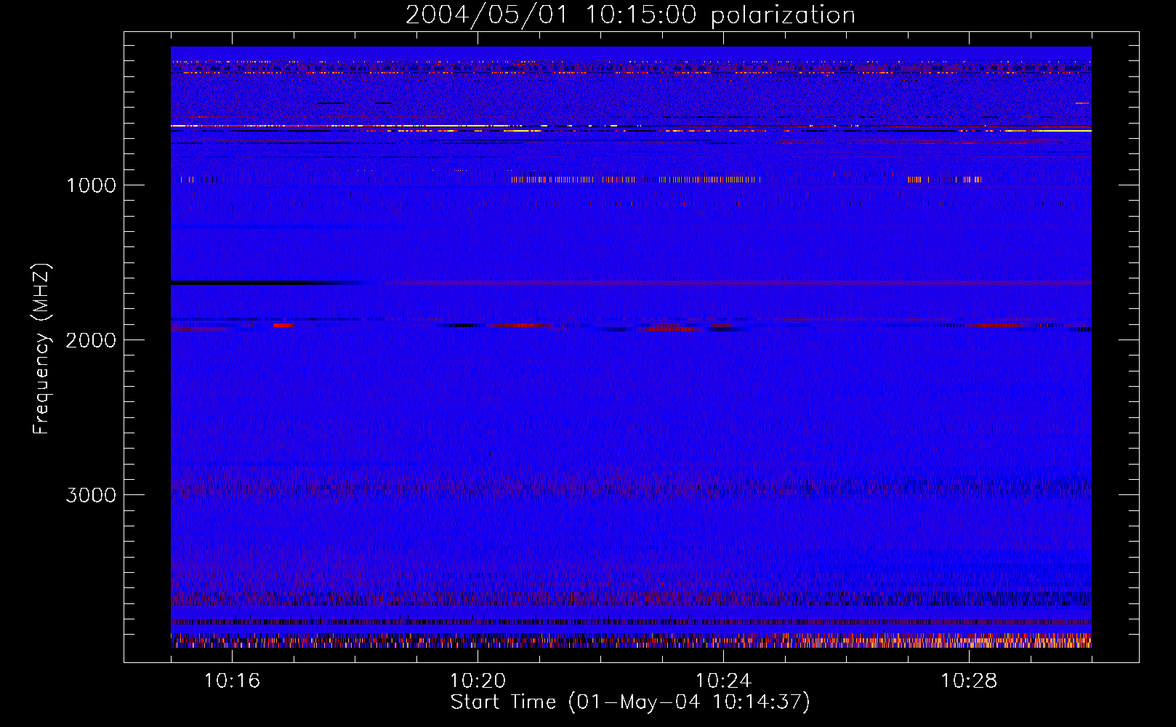
Task: Click the '10:20' time axis label
Action: [478, 681]
